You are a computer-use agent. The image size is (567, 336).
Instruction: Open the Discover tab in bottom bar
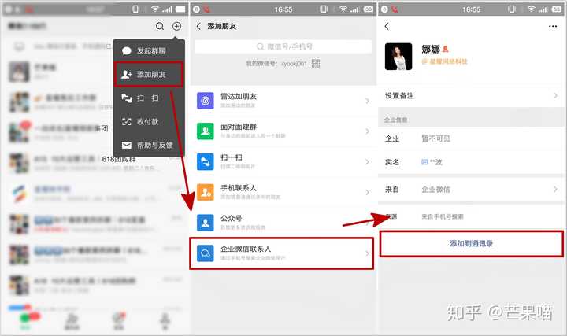coord(119,320)
